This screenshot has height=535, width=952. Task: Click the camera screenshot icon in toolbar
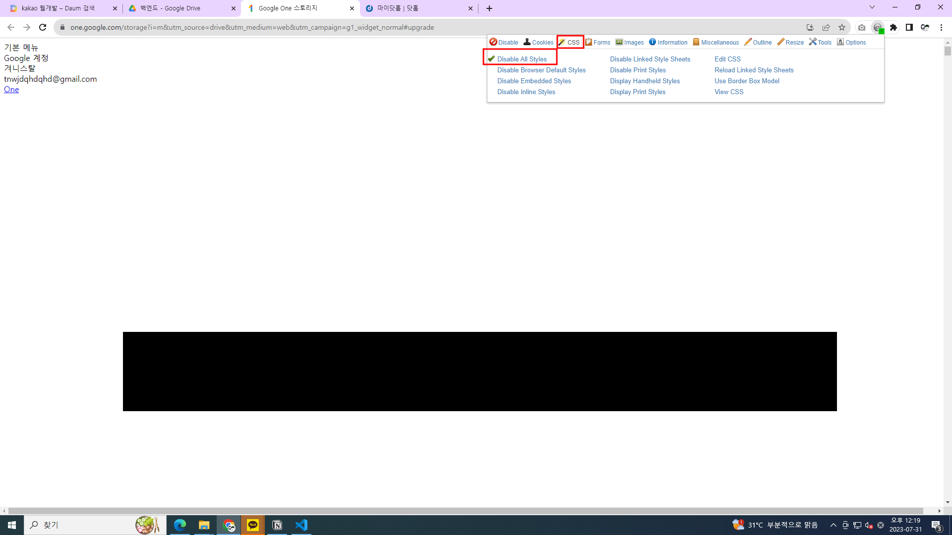[862, 28]
